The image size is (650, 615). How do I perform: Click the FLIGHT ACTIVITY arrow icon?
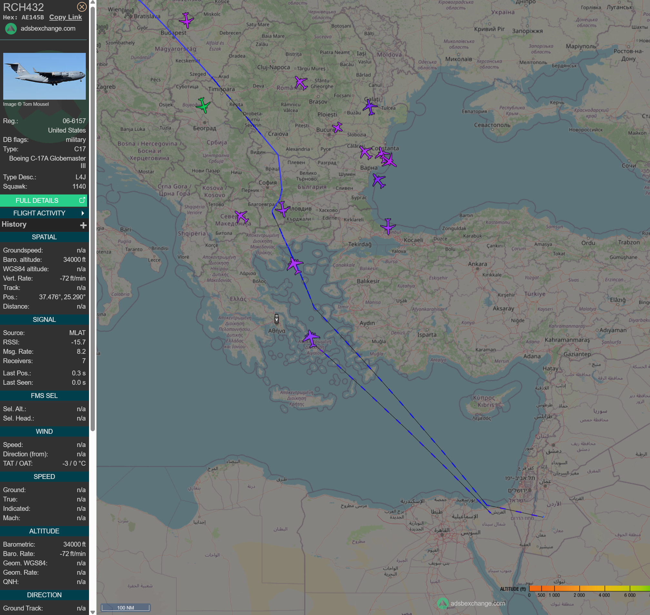point(83,213)
